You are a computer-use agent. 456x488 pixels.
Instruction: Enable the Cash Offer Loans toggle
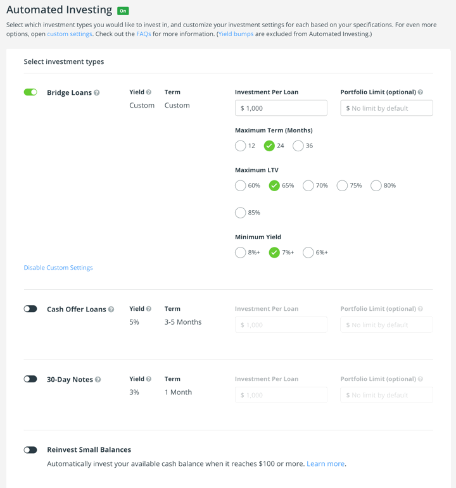click(x=30, y=309)
